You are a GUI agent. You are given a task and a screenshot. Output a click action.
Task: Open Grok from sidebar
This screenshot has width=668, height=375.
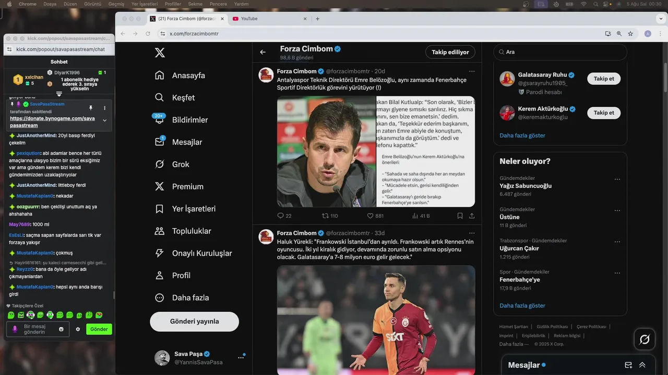(x=172, y=164)
